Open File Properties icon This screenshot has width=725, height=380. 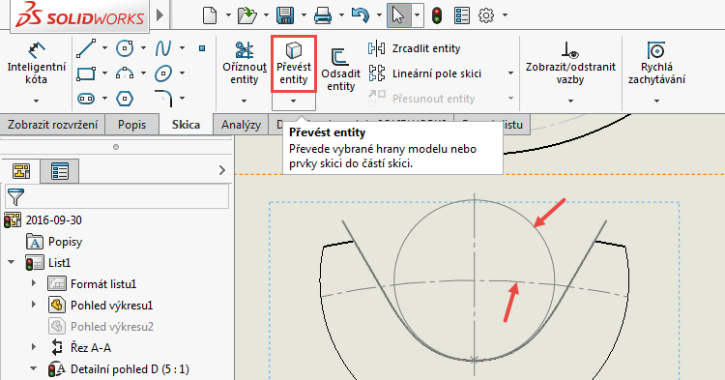(462, 15)
